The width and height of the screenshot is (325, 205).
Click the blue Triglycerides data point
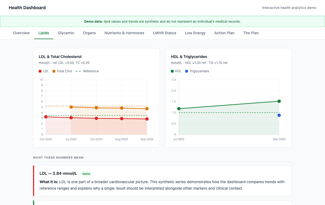tap(279, 115)
